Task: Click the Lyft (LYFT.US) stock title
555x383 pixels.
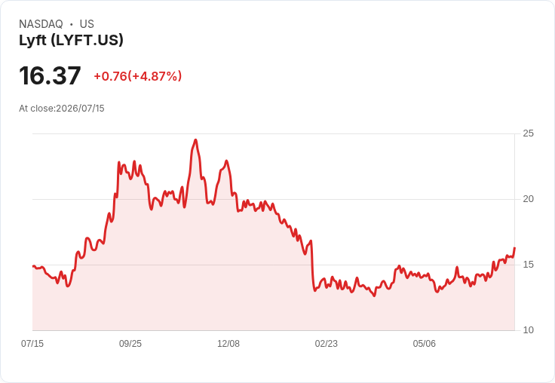Action: tap(71, 40)
